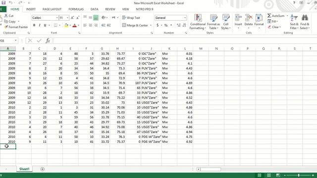Open Cell Styles gallery
This screenshot has height=178, width=317.
coord(226,22)
